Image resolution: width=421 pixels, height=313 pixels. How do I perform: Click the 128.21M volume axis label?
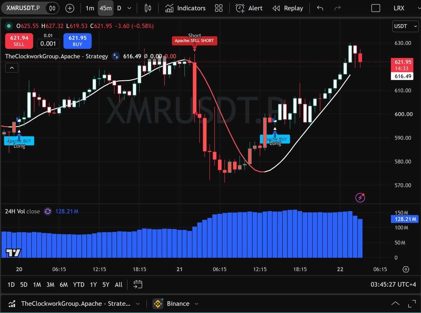(x=405, y=220)
